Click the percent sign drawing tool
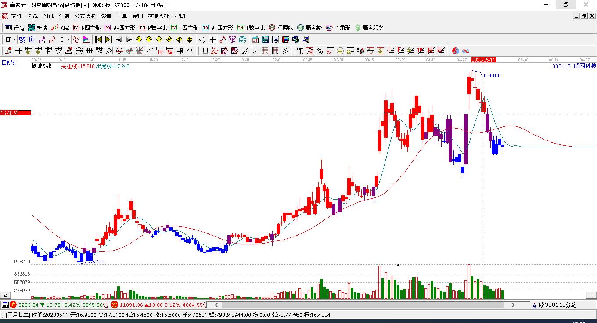The height and width of the screenshot is (323, 597). (x=320, y=51)
